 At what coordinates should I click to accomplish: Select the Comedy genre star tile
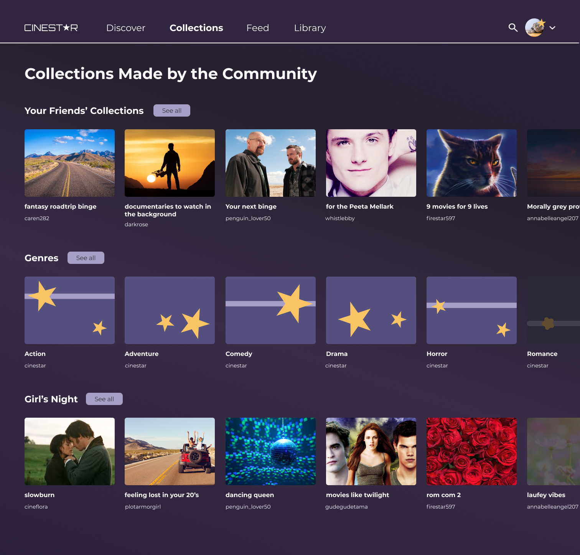point(270,310)
